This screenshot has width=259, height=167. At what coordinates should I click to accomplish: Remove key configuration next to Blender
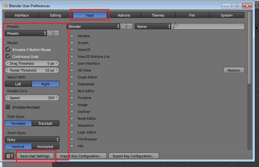[x=129, y=26]
